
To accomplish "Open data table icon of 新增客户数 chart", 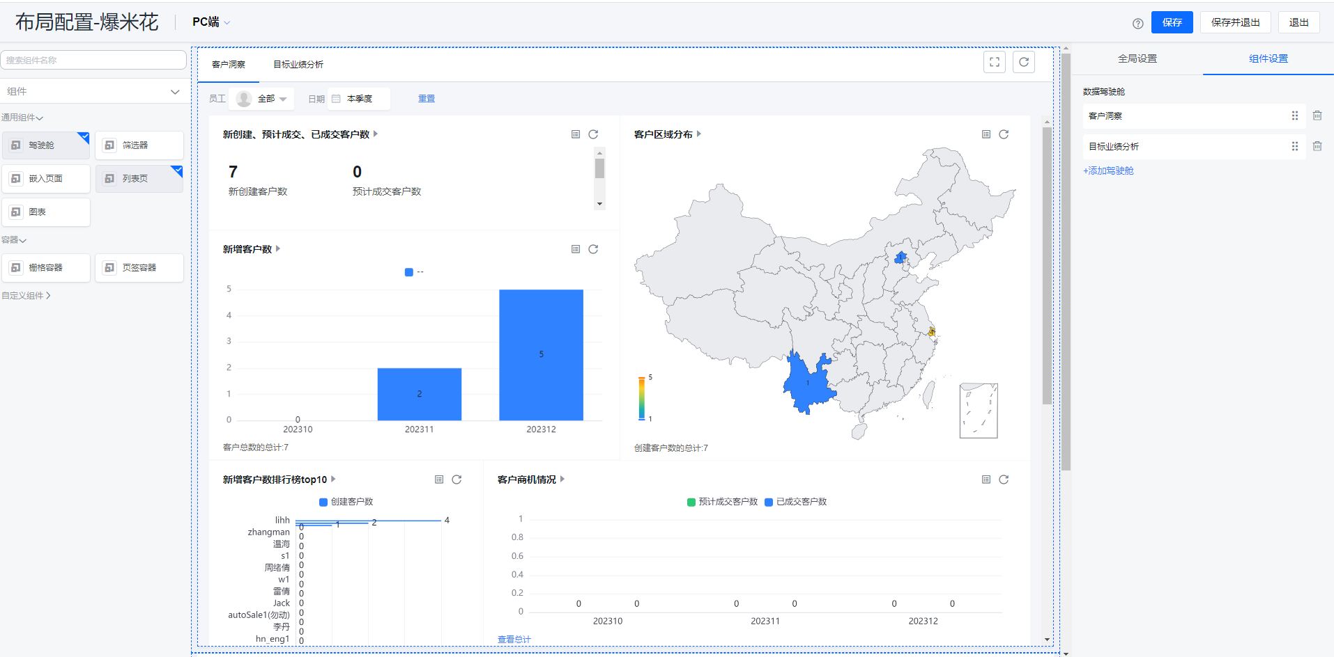I will (576, 249).
